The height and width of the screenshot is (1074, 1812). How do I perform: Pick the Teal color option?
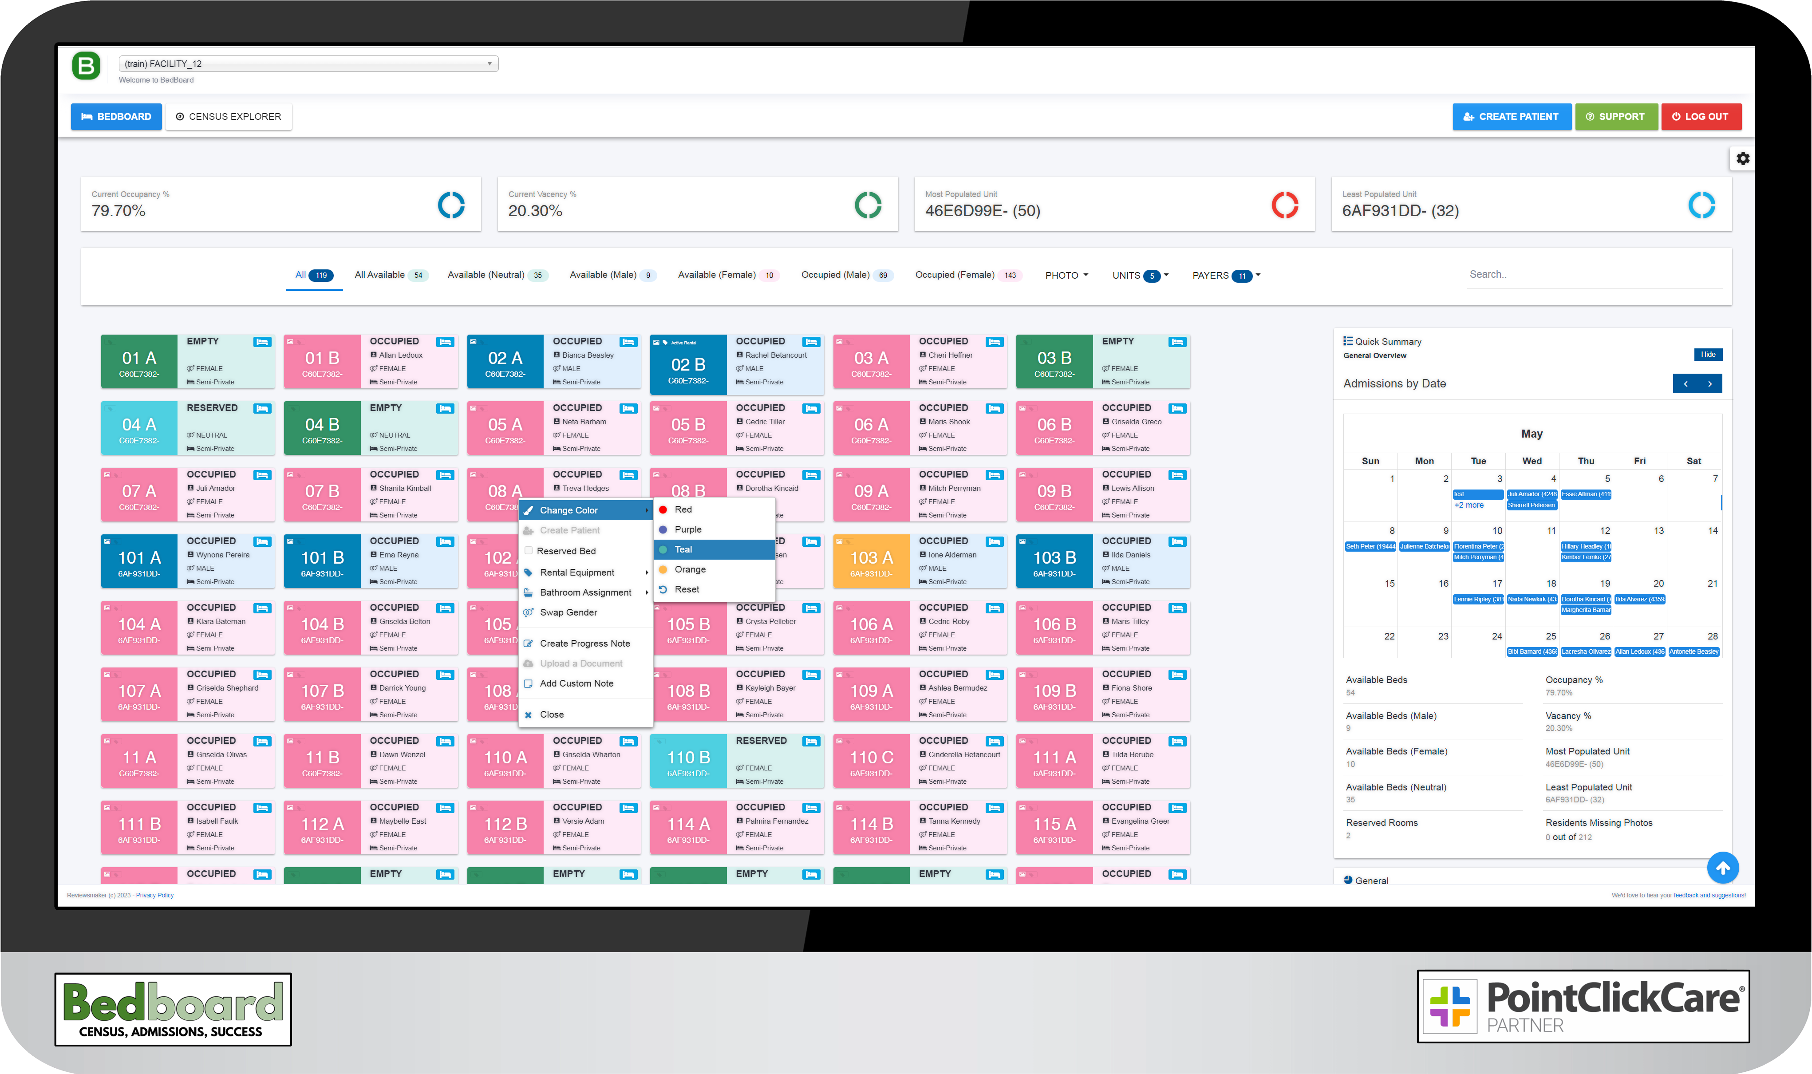[714, 550]
